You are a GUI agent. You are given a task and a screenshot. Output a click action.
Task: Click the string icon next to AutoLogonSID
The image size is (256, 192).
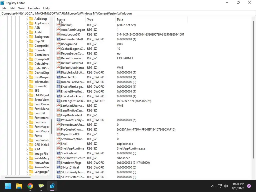coord(58,34)
